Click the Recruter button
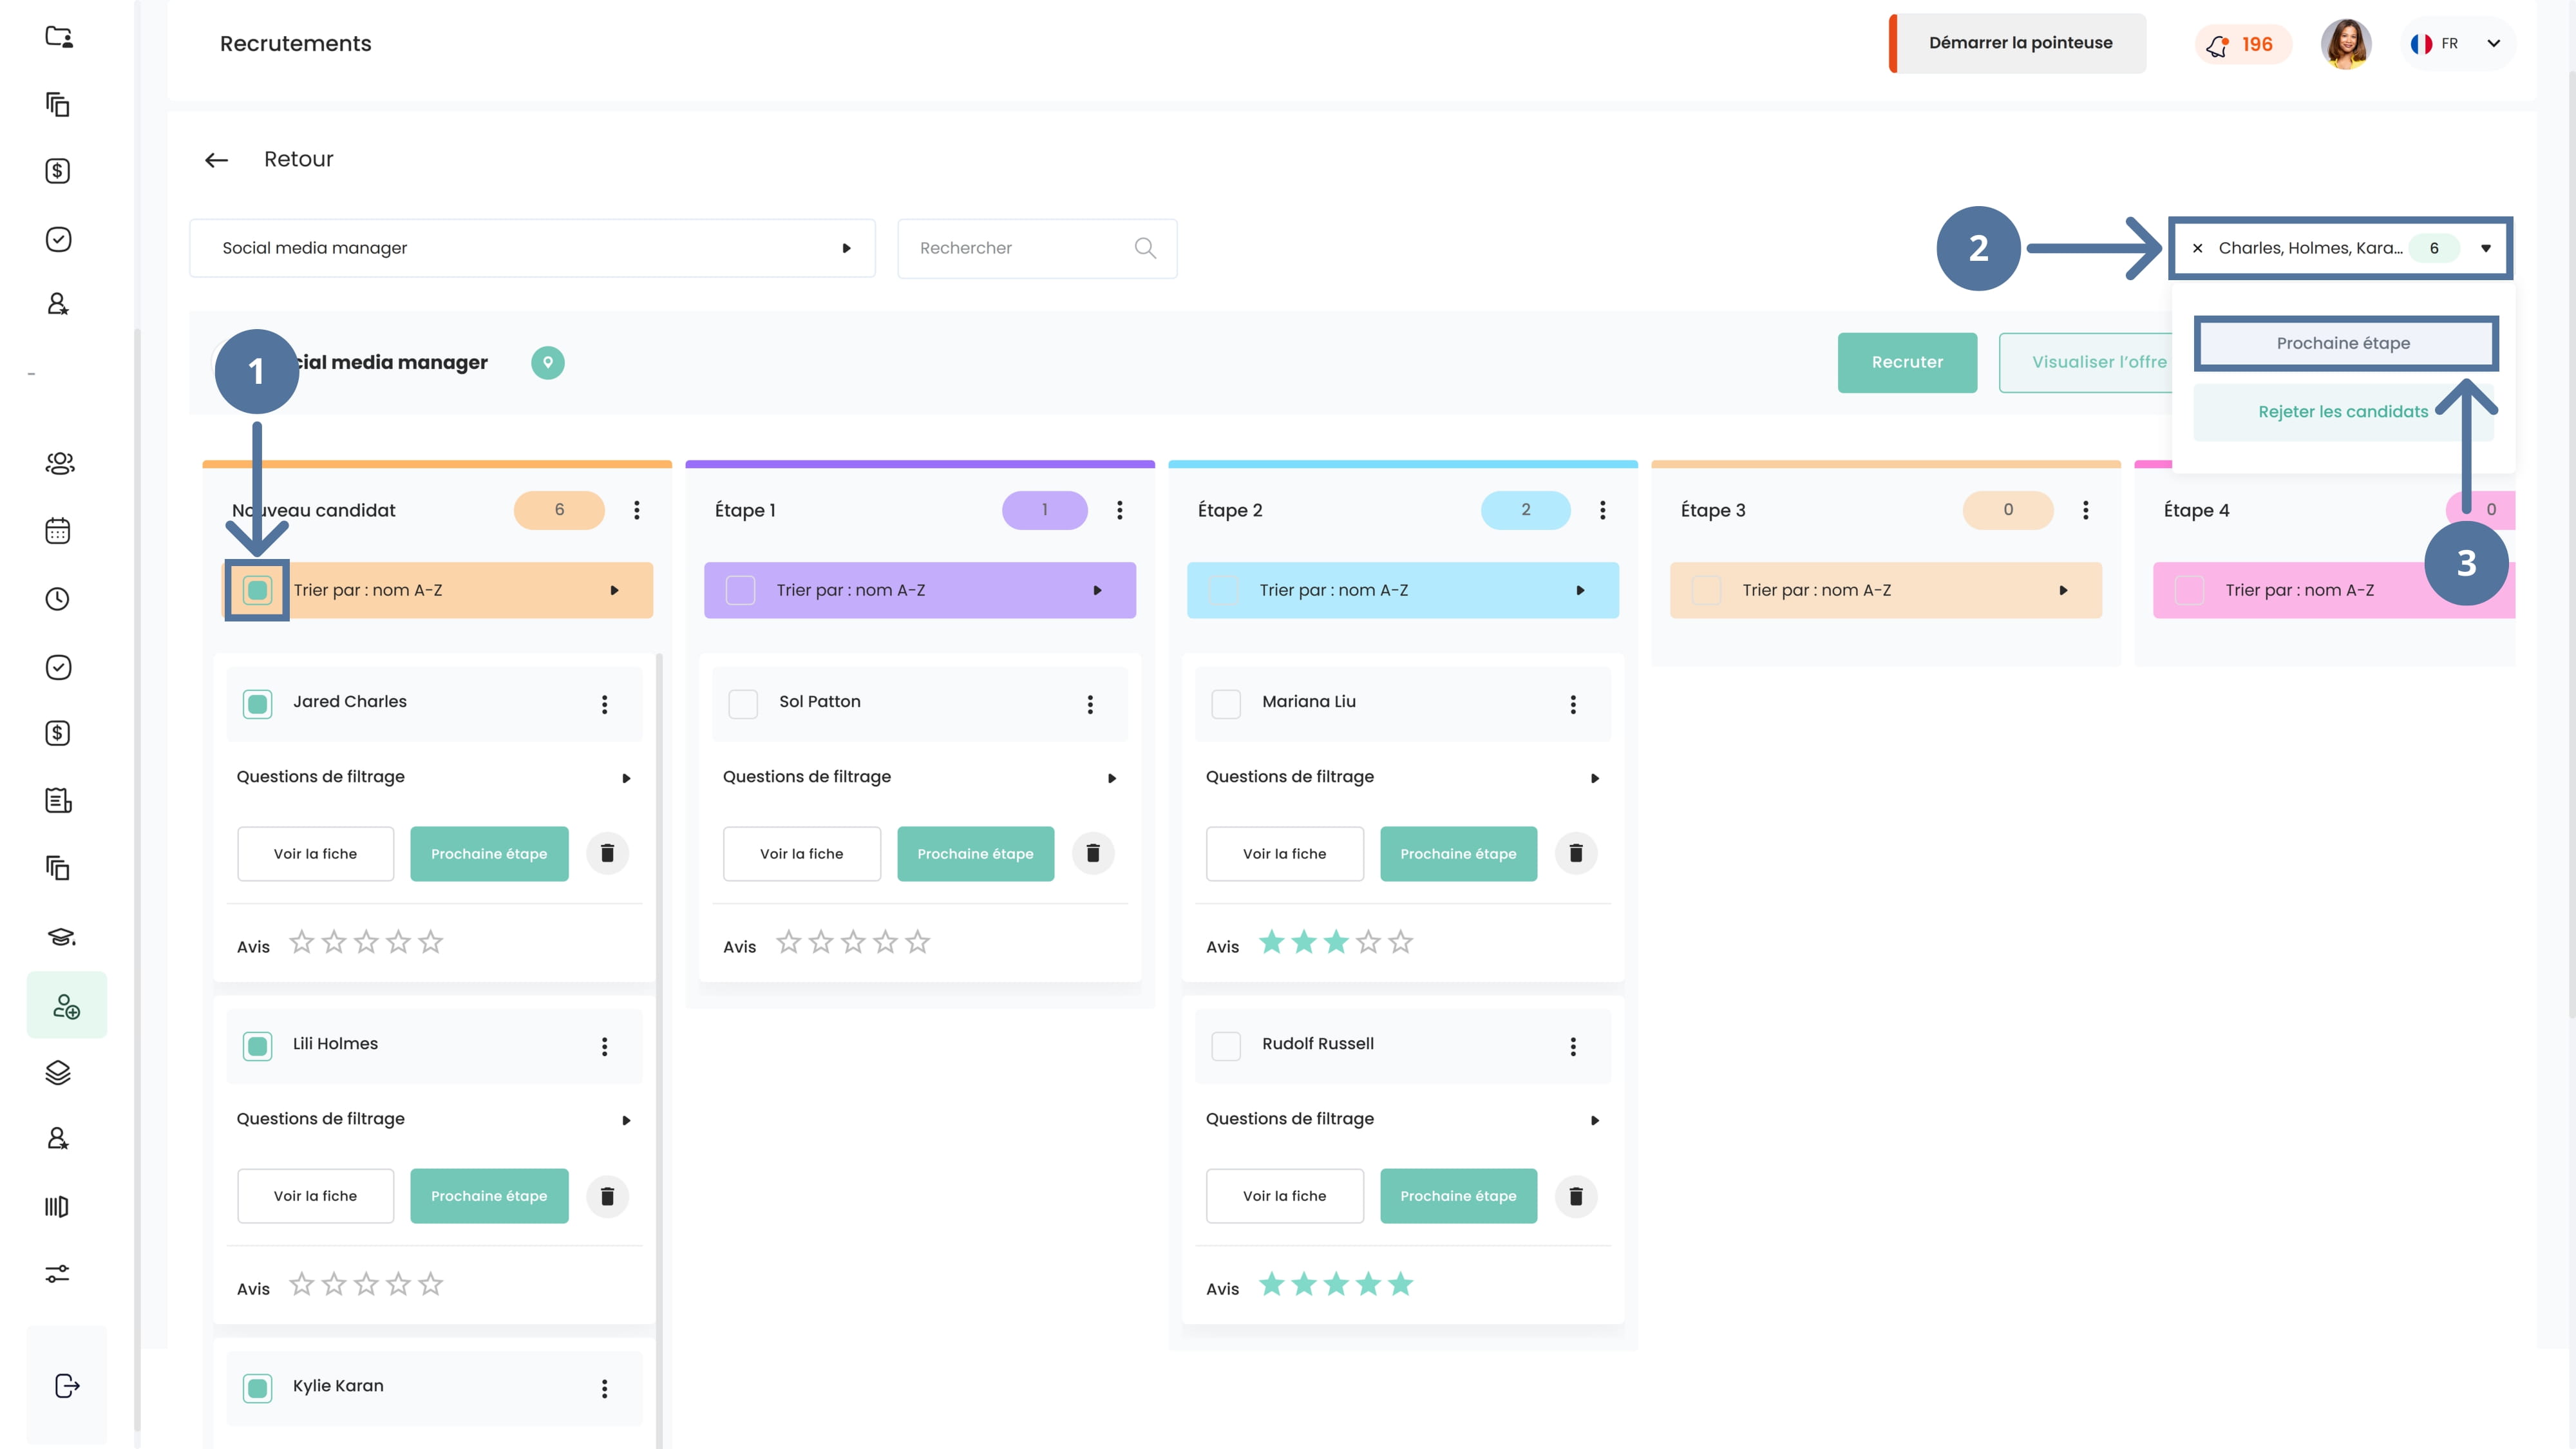2576x1449 pixels. coord(1906,362)
